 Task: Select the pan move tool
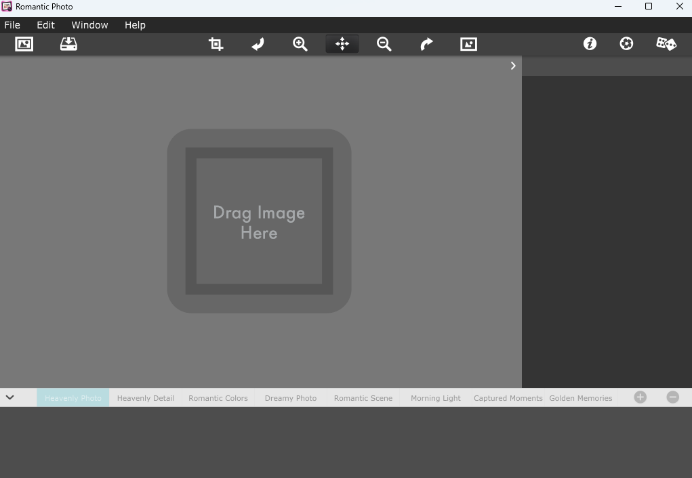coord(342,44)
